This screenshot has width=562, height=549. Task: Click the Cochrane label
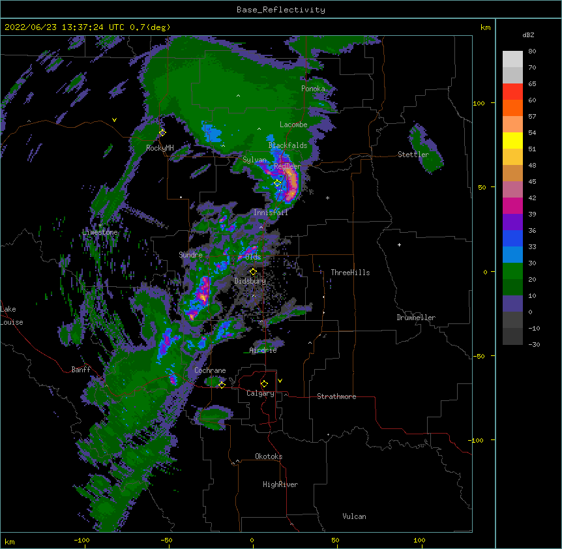tap(210, 370)
